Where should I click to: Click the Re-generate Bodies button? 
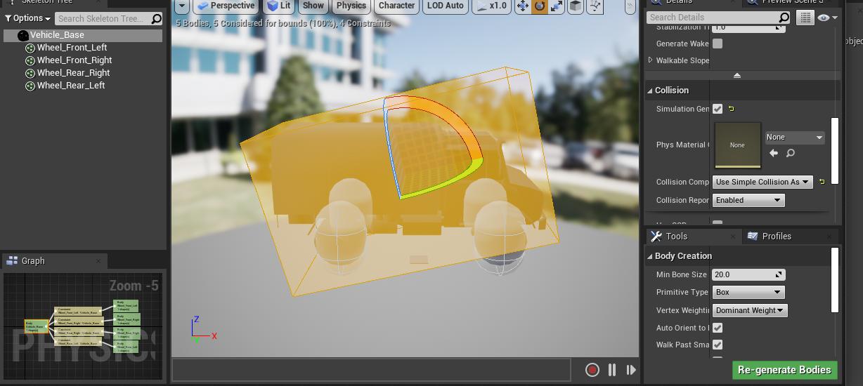[x=784, y=370]
